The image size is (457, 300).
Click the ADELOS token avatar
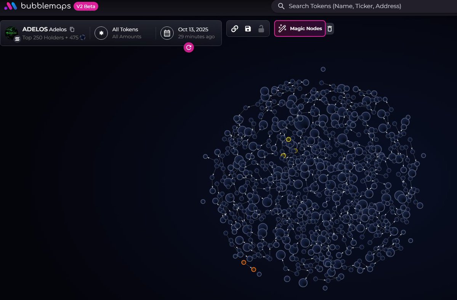(11, 33)
